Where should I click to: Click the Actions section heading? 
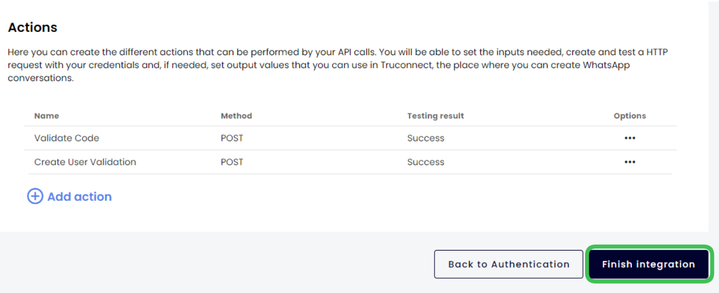click(33, 28)
